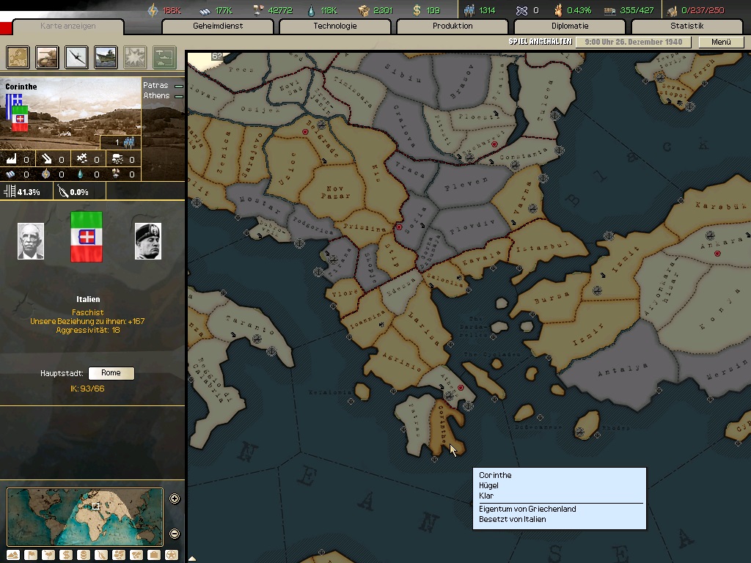Open the Produktion tab
The image size is (751, 563).
[x=452, y=26]
